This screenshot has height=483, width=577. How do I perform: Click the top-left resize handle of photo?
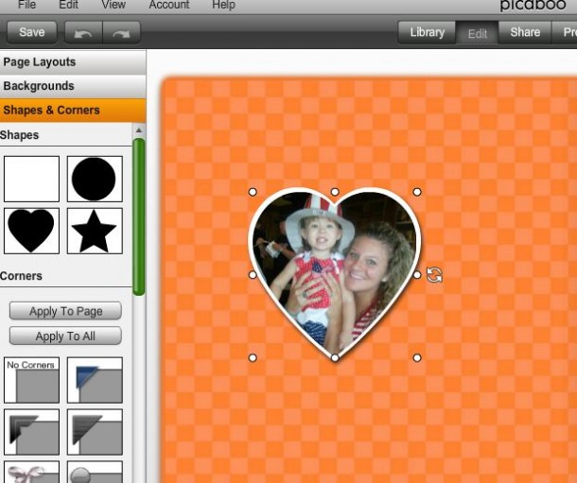(x=253, y=192)
